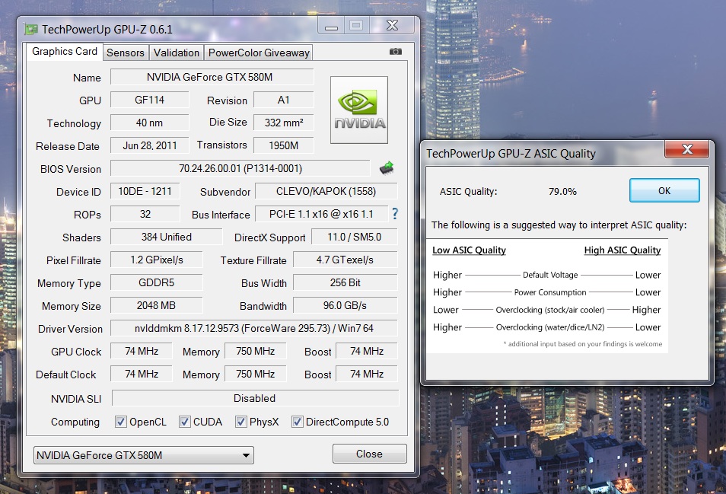Take a screenshot with the camera icon
The width and height of the screenshot is (726, 494).
pyautogui.click(x=396, y=52)
